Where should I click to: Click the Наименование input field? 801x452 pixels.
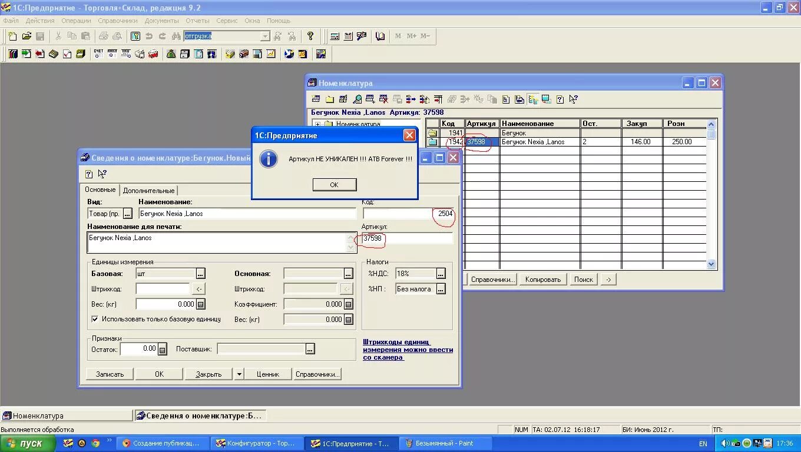247,214
